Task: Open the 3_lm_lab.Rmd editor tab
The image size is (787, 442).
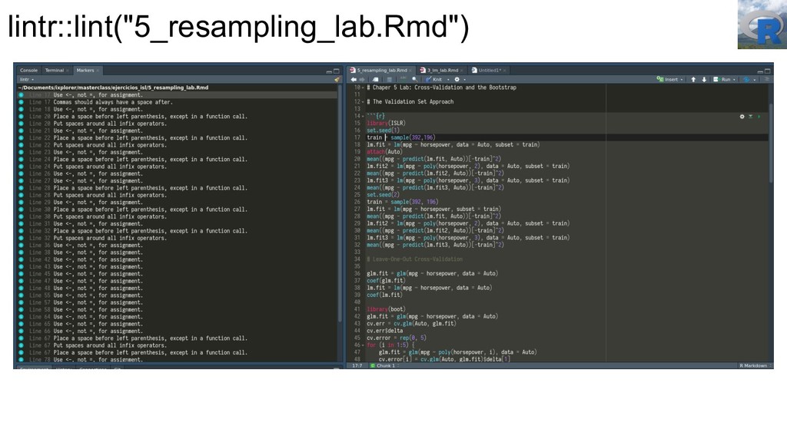Action: [x=443, y=70]
